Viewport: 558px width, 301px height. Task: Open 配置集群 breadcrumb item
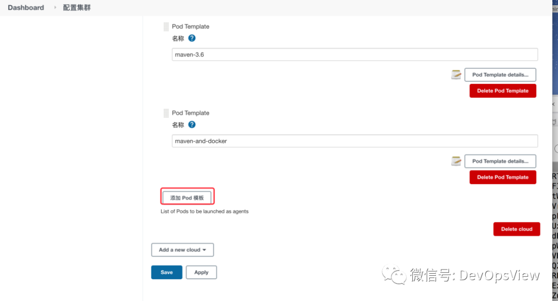[77, 7]
